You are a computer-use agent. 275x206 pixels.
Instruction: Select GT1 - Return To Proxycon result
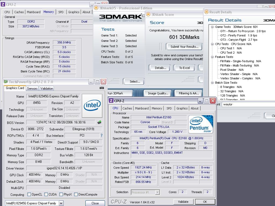243,31
